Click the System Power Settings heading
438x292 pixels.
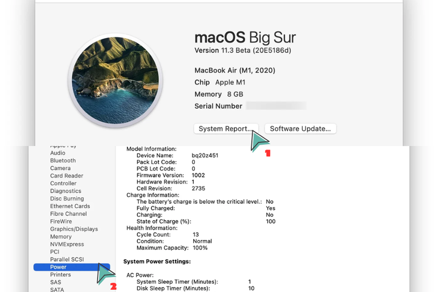point(157,261)
